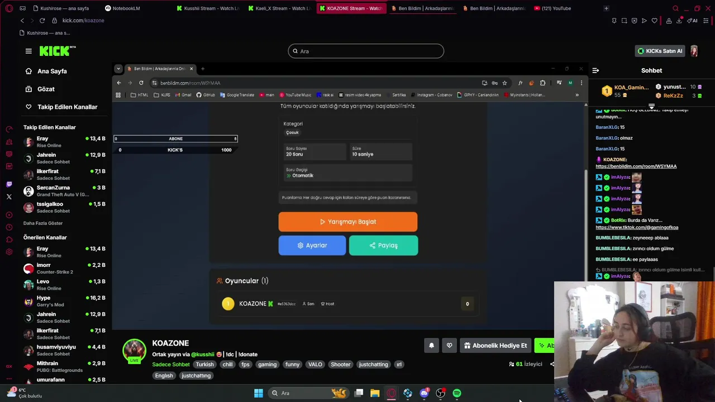This screenshot has width=715, height=402.
Task: Click the Chrome extensions puzzle icon
Action: [x=542, y=83]
